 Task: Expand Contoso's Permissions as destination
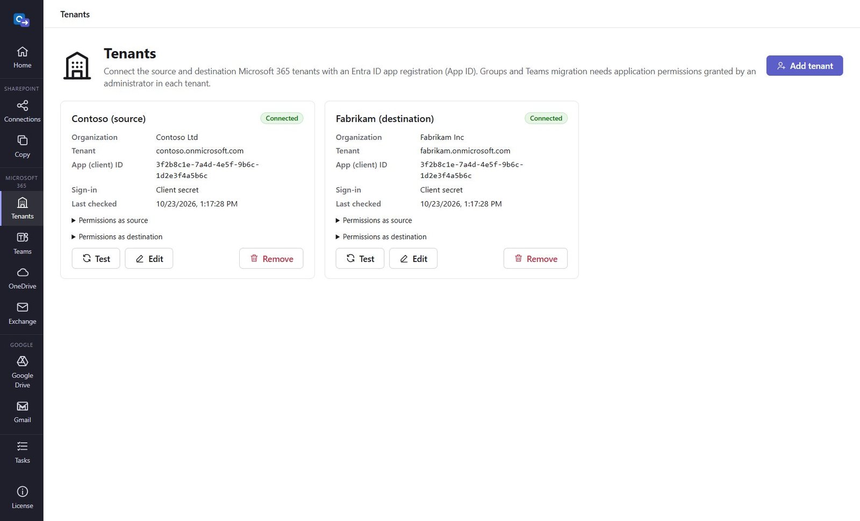point(117,237)
